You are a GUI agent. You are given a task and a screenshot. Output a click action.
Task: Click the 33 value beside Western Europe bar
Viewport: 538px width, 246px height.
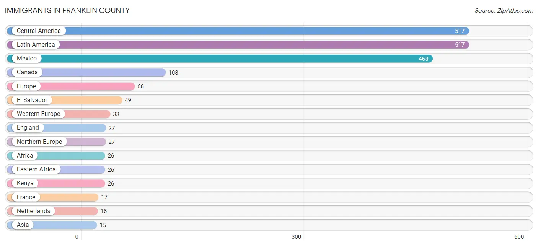tap(116, 114)
